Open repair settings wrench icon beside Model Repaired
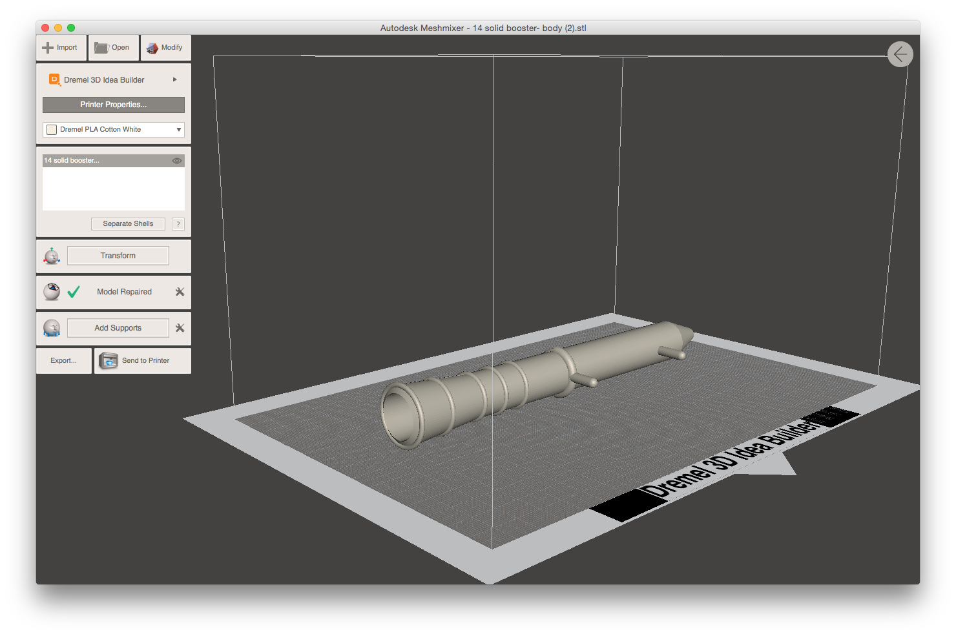956x636 pixels. click(180, 292)
